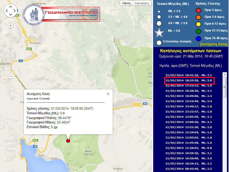This screenshot has width=229, height=172.
Task: Click the red earthquake marker on map
Action: point(68,141)
